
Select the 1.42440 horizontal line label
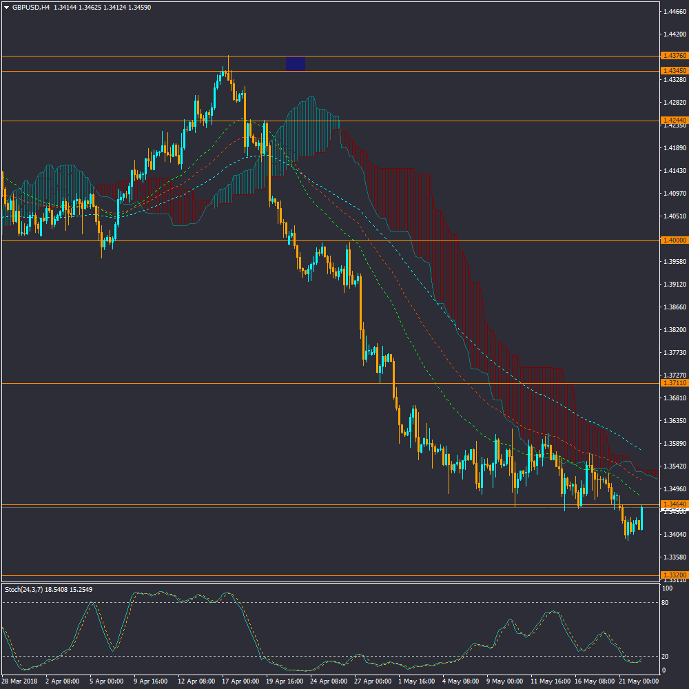coord(673,120)
